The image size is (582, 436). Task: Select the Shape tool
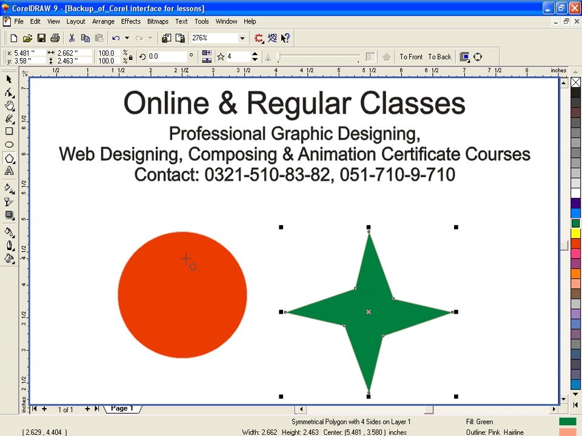pyautogui.click(x=9, y=92)
